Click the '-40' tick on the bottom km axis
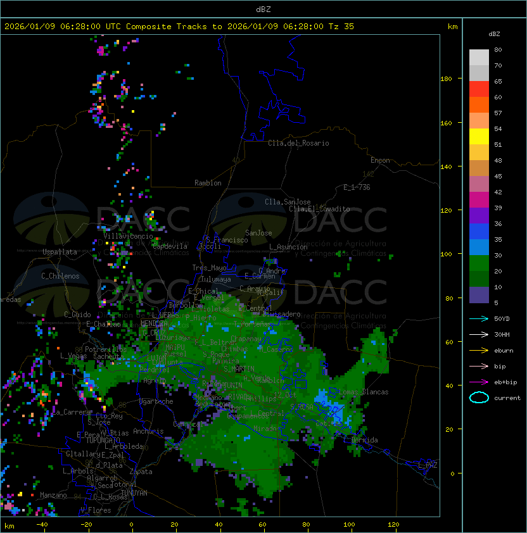This screenshot has height=533, width=527. click(42, 525)
